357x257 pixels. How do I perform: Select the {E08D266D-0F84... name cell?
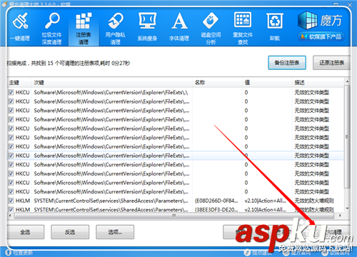tap(216, 201)
